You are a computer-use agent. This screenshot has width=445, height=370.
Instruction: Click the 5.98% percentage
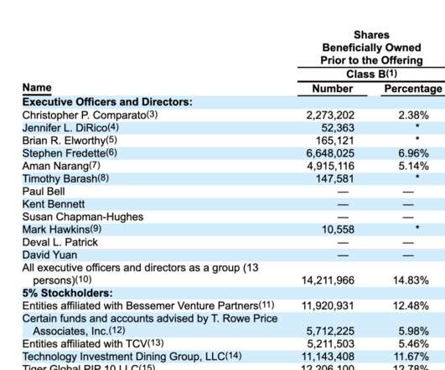click(413, 331)
